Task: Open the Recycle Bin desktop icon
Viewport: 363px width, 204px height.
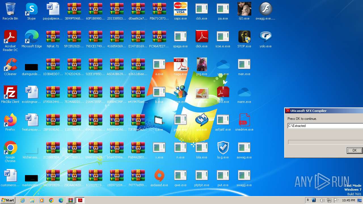Action: tap(10, 9)
